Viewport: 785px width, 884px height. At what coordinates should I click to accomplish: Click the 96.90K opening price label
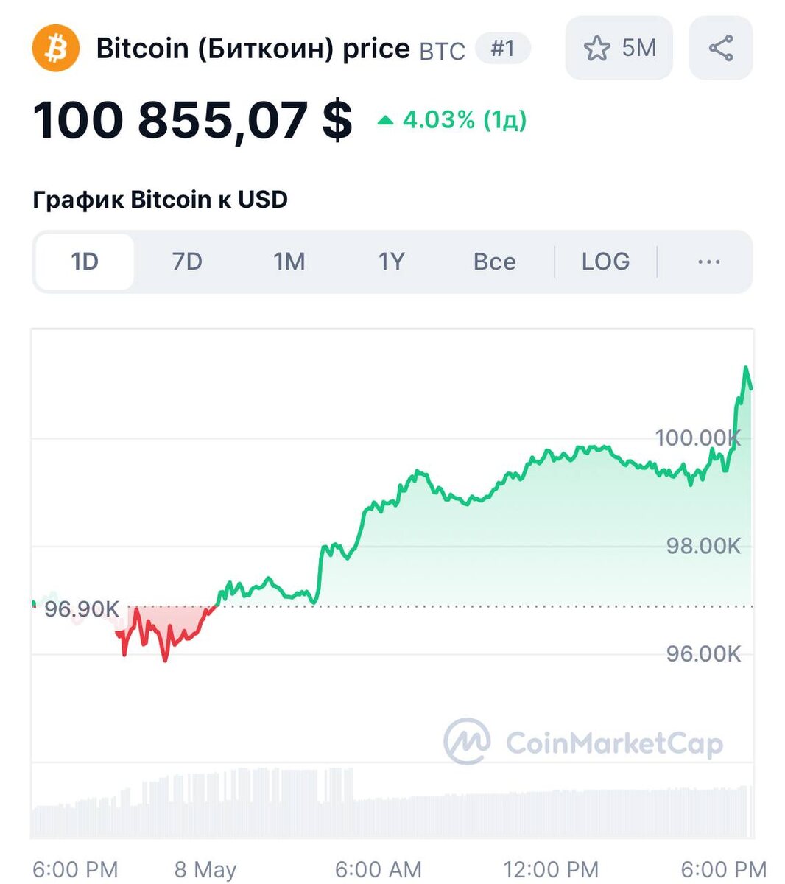pyautogui.click(x=82, y=609)
